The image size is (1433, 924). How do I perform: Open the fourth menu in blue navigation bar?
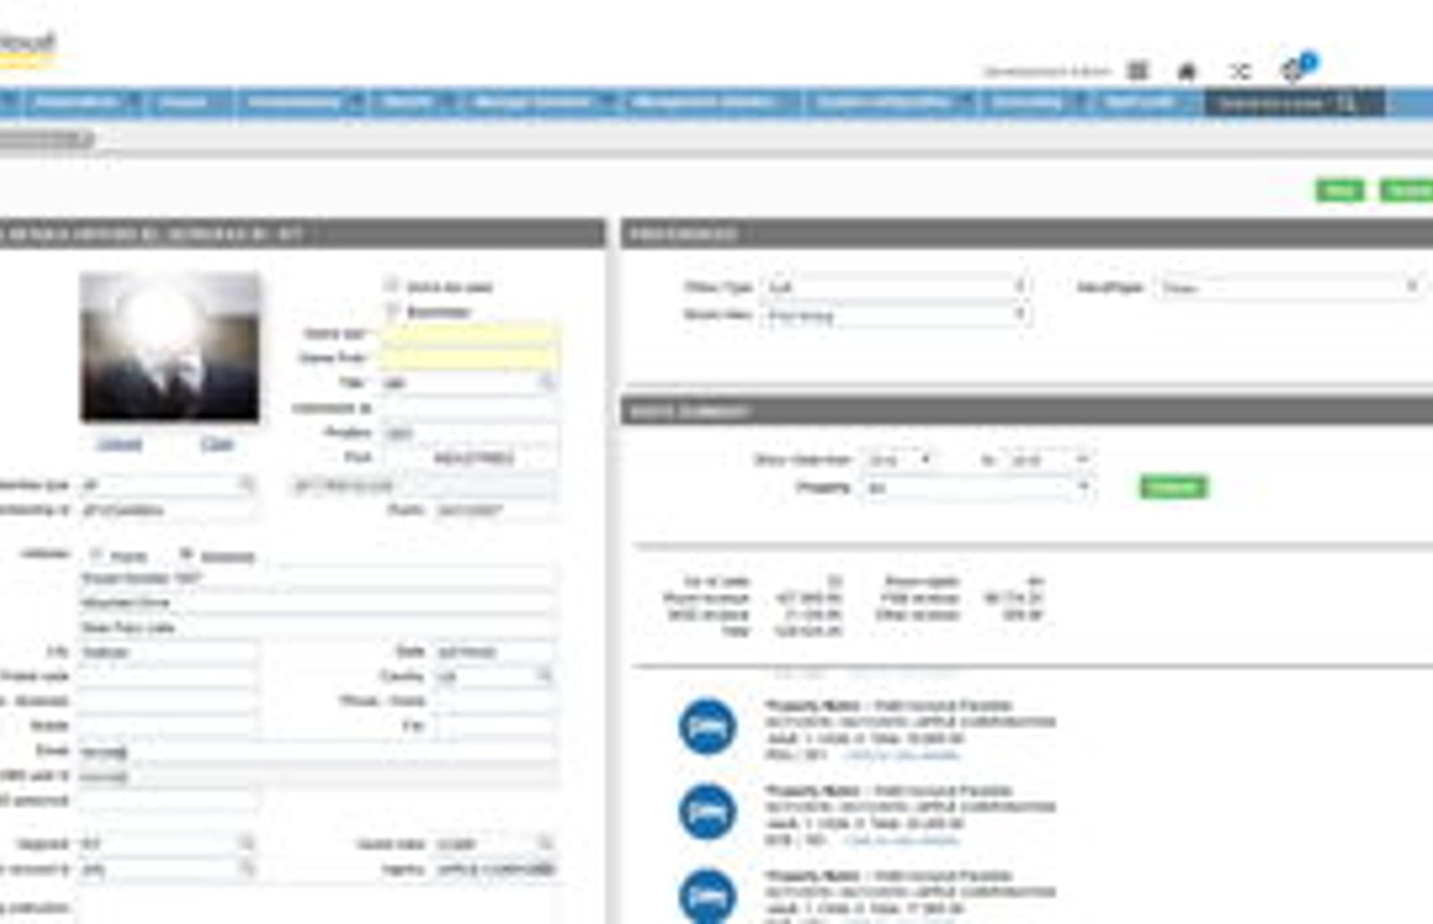pos(415,102)
